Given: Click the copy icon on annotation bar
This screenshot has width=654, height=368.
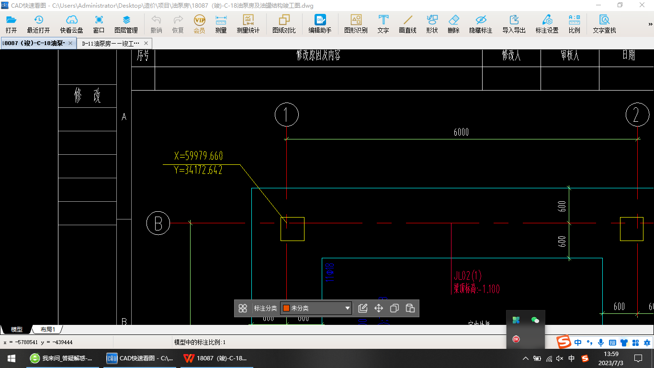Looking at the screenshot, I should coord(395,308).
